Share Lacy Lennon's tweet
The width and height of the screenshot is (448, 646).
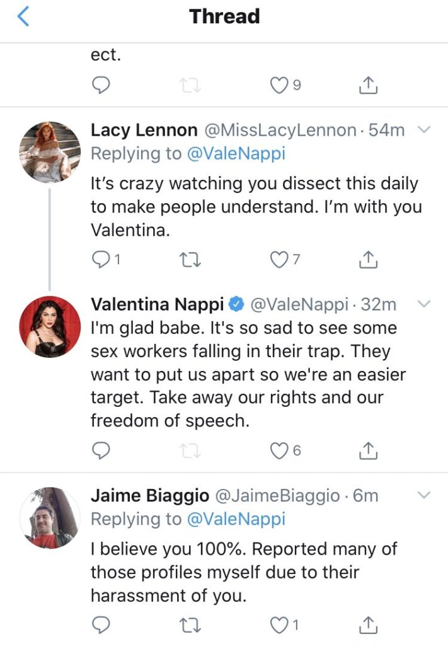(x=368, y=259)
